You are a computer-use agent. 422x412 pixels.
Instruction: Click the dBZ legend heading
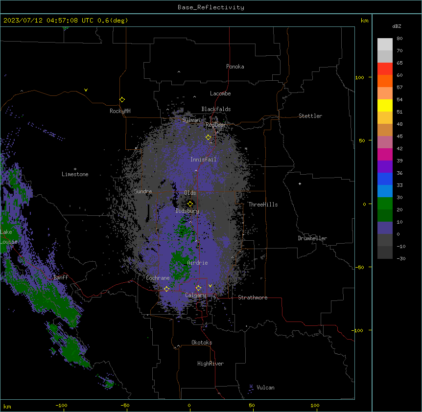(397, 26)
